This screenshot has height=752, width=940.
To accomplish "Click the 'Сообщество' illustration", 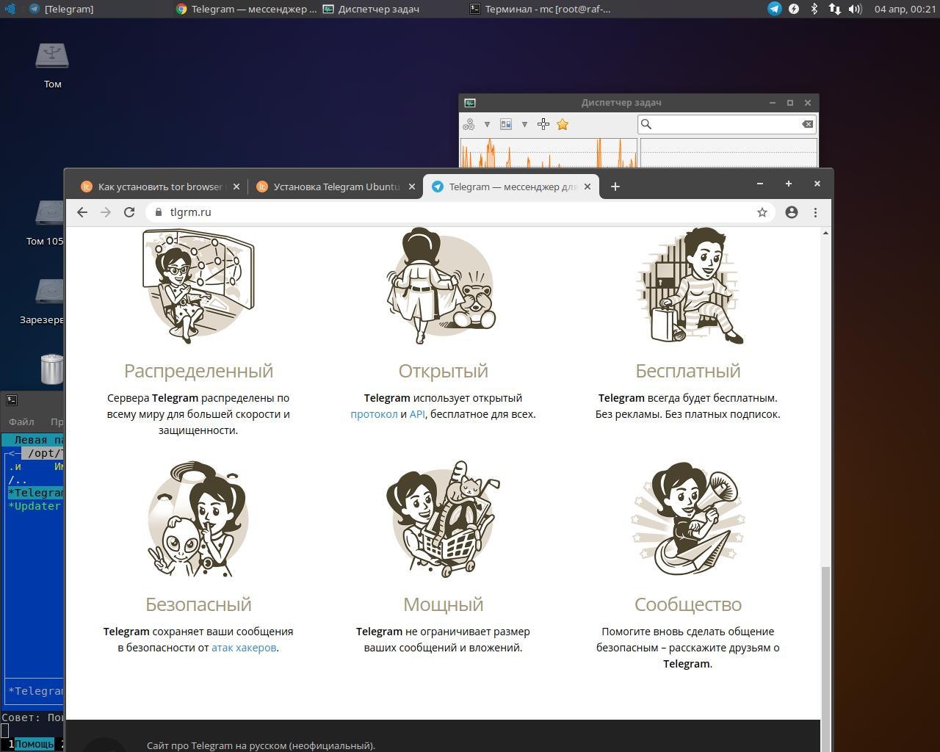I will click(688, 519).
